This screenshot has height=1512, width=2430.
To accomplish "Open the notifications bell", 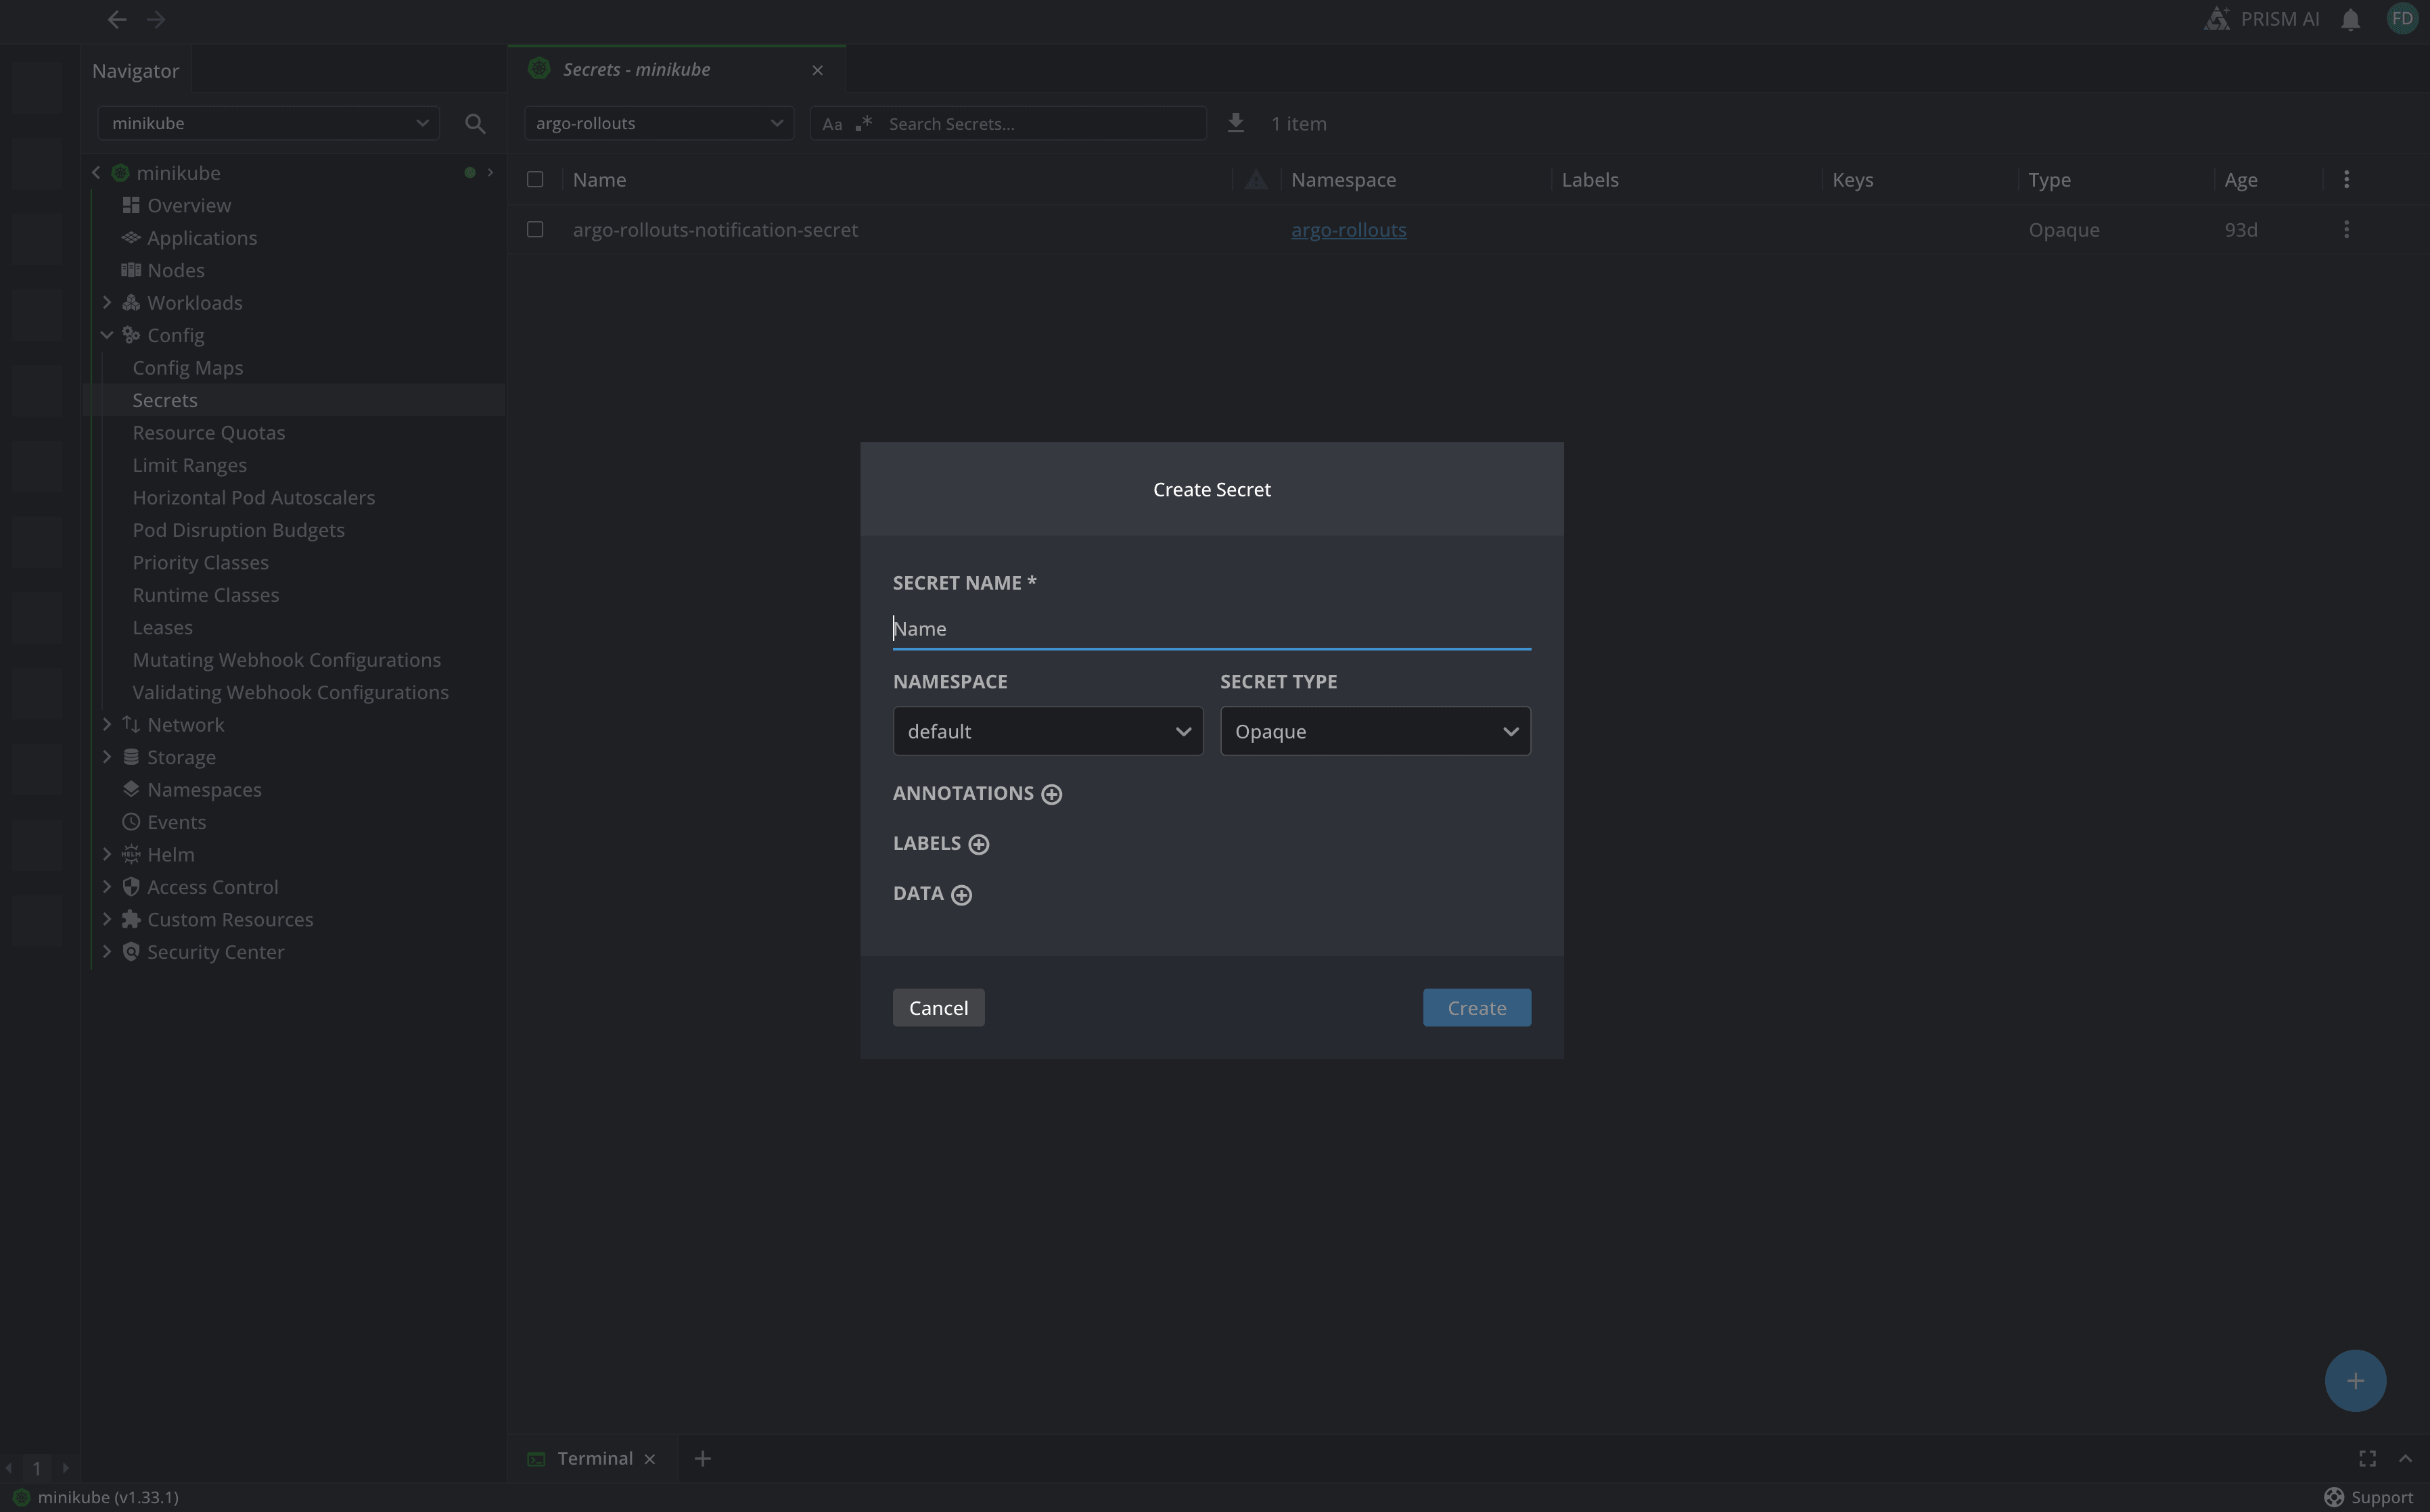I will [2350, 19].
